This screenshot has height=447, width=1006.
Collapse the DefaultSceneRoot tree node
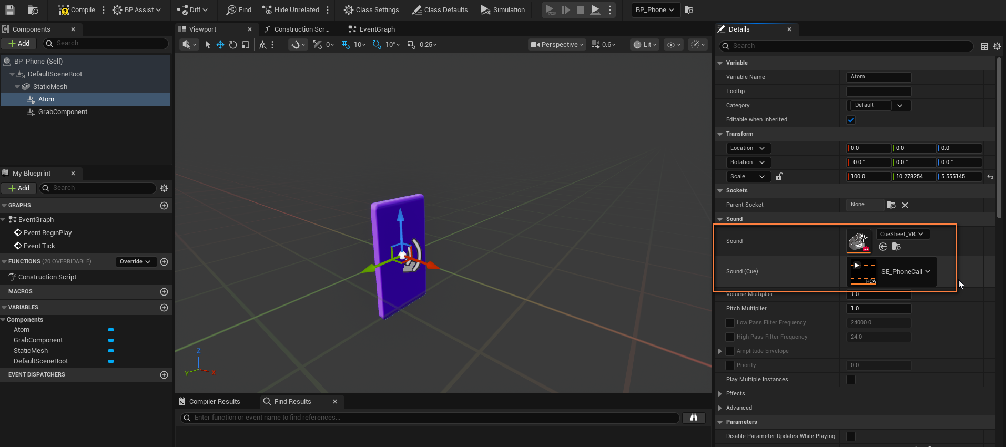tap(12, 74)
